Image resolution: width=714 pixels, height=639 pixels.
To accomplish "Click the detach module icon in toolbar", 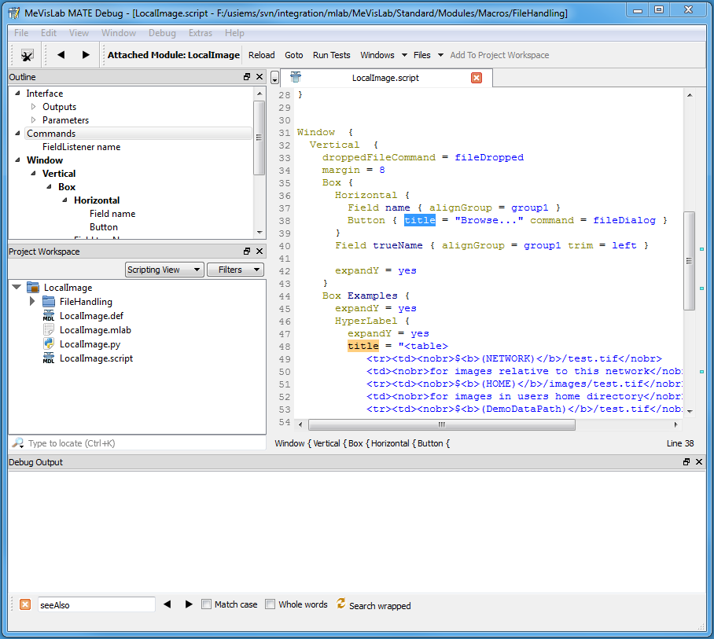I will click(27, 55).
